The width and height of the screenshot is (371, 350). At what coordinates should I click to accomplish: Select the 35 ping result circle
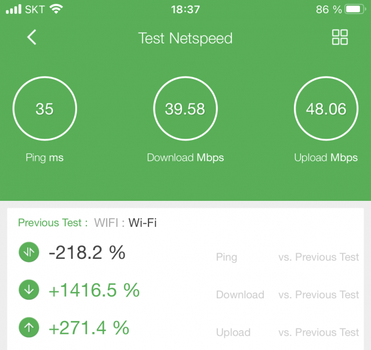pos(45,109)
